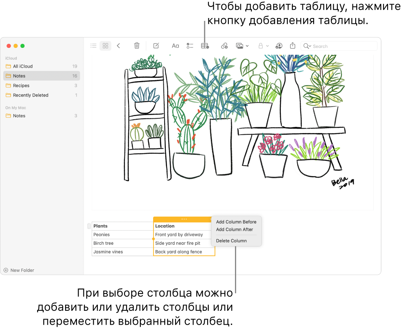
Task: Switch to gallery view
Action: click(105, 46)
